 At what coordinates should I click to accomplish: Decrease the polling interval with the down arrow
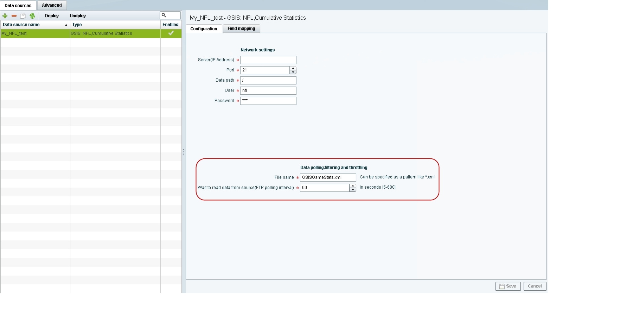[x=353, y=190]
